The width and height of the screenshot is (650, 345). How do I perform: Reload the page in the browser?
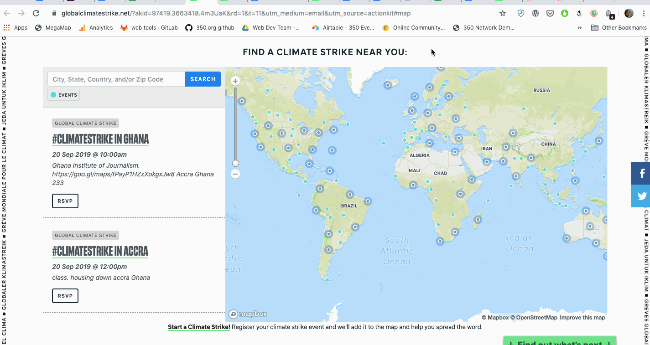pyautogui.click(x=36, y=13)
